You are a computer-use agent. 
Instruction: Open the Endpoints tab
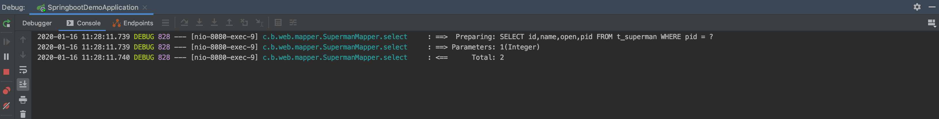tap(133, 23)
